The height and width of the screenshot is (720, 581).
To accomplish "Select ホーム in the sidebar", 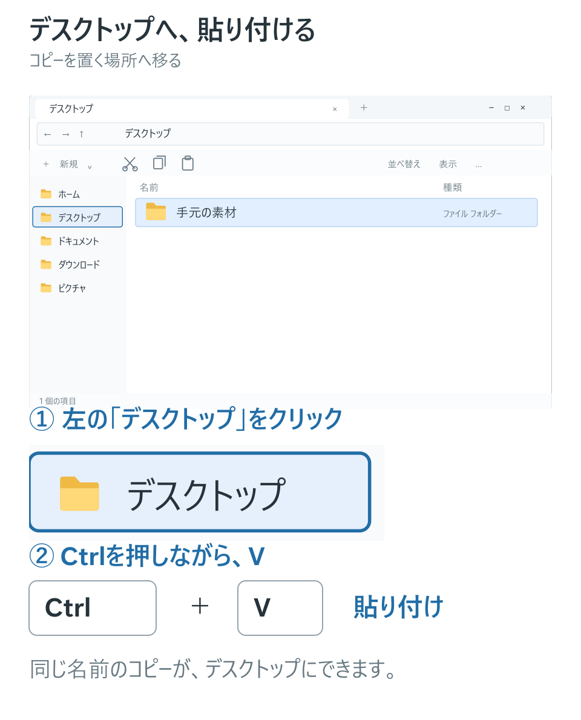I will (77, 194).
